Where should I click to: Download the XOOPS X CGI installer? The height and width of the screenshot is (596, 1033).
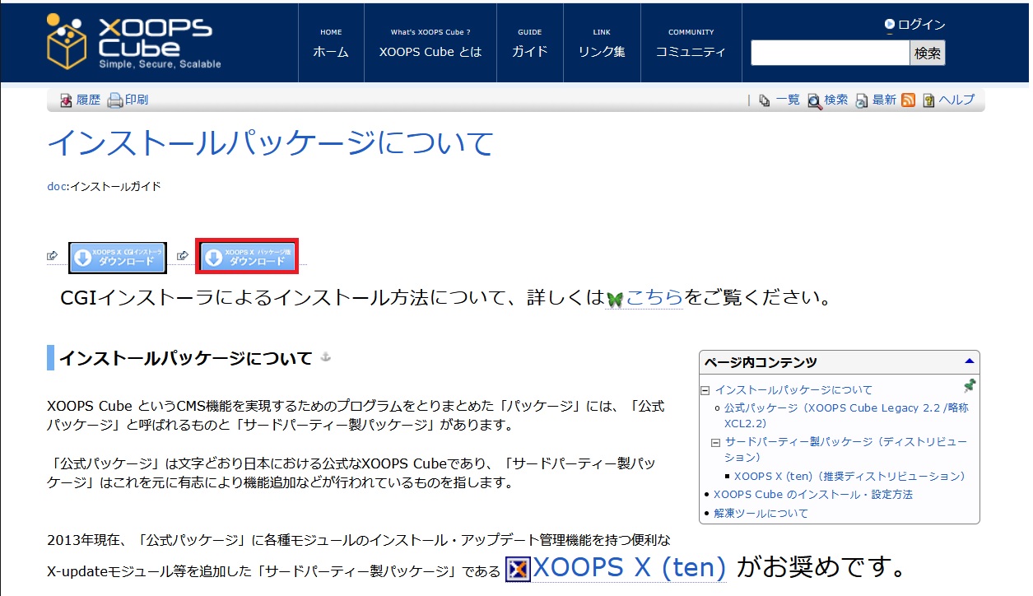click(118, 258)
